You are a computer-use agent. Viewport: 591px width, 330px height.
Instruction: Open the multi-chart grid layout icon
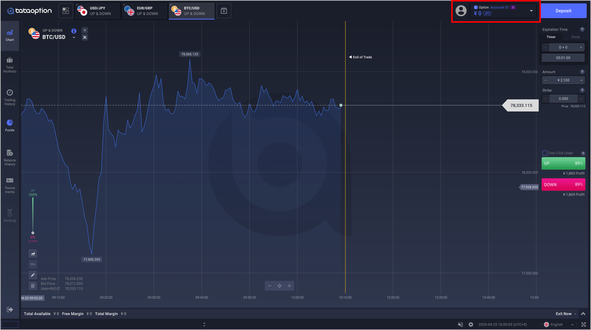coord(65,11)
